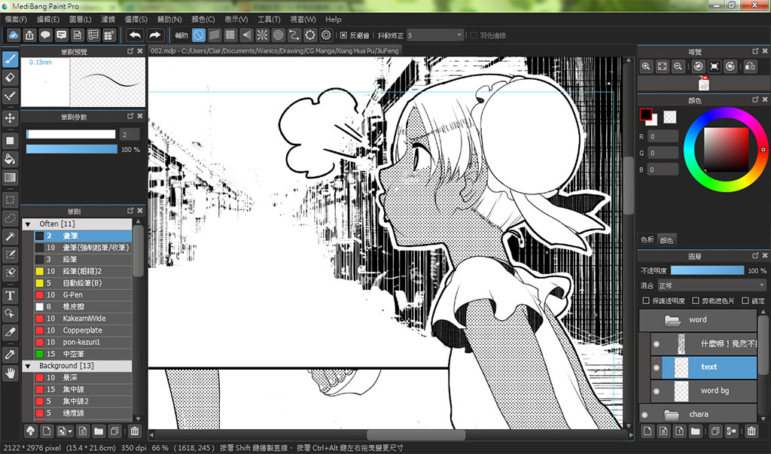Zoom in using navigator magnifier
This screenshot has width=771, height=454.
pos(646,66)
